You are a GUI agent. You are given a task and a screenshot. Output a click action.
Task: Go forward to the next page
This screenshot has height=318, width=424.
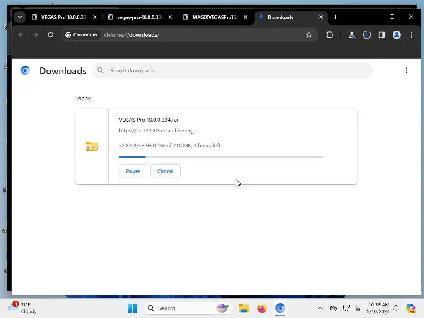(36, 35)
